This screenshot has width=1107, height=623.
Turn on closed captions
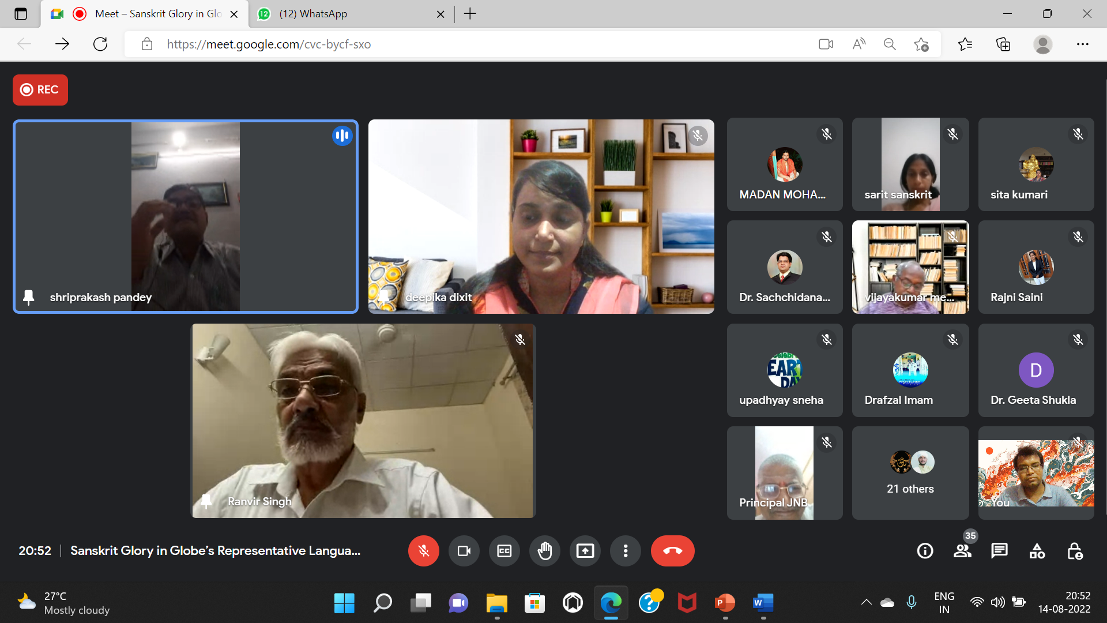(x=504, y=551)
